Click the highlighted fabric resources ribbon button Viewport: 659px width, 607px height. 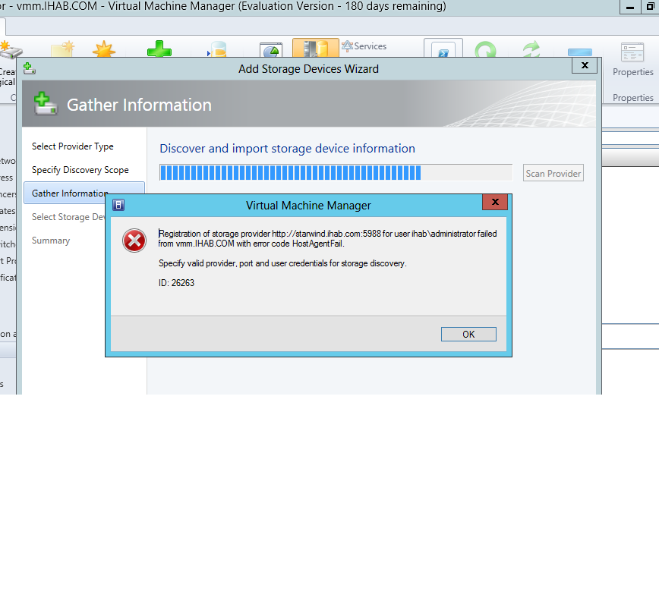pyautogui.click(x=316, y=48)
